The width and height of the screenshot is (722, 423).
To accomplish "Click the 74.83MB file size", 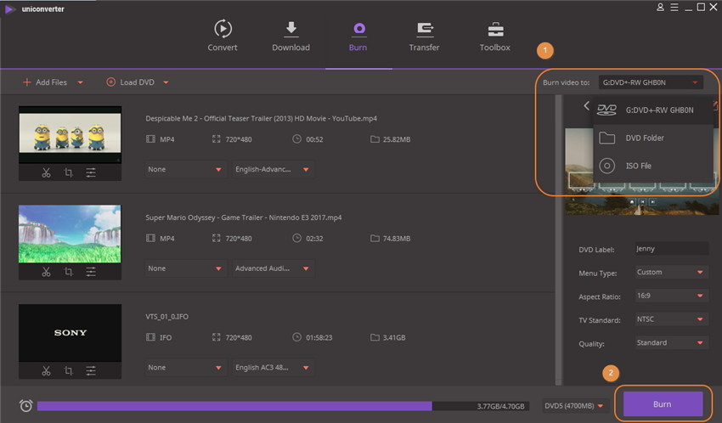I will pyautogui.click(x=397, y=239).
